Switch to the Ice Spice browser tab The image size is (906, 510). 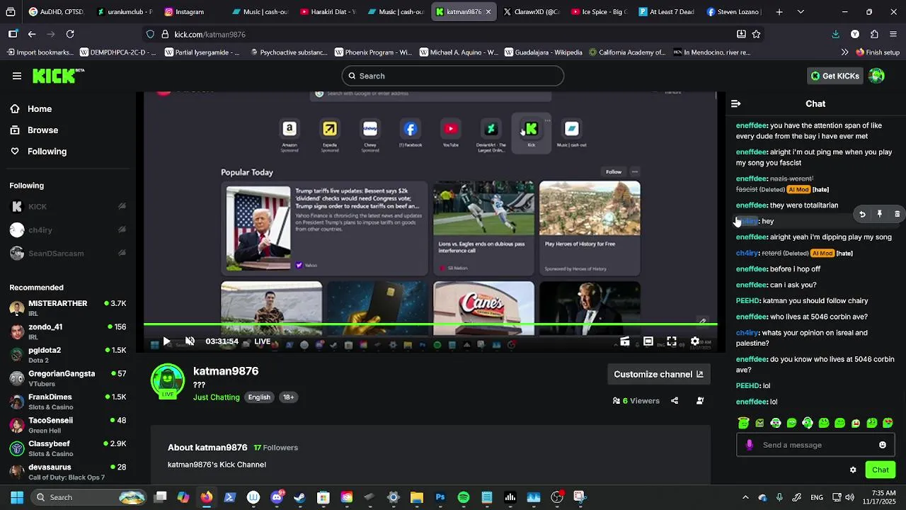point(599,12)
